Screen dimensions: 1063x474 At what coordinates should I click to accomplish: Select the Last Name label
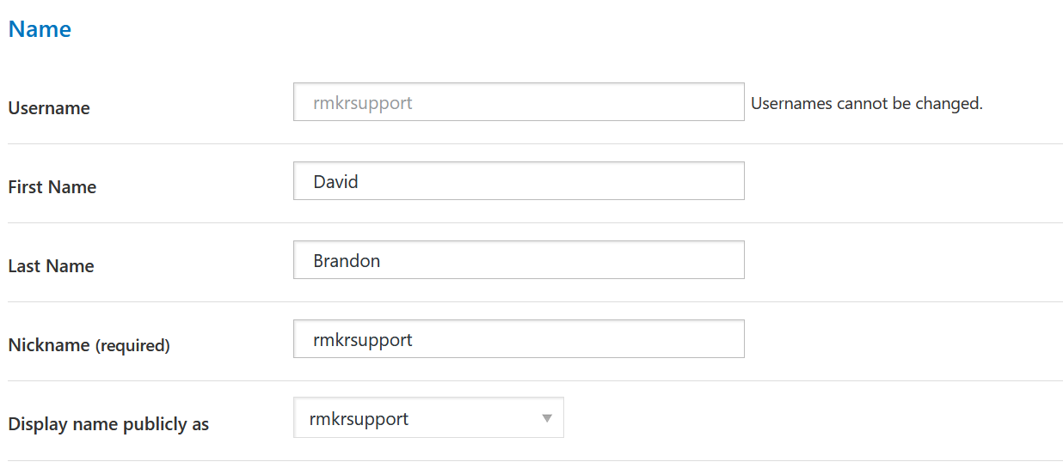(x=51, y=266)
